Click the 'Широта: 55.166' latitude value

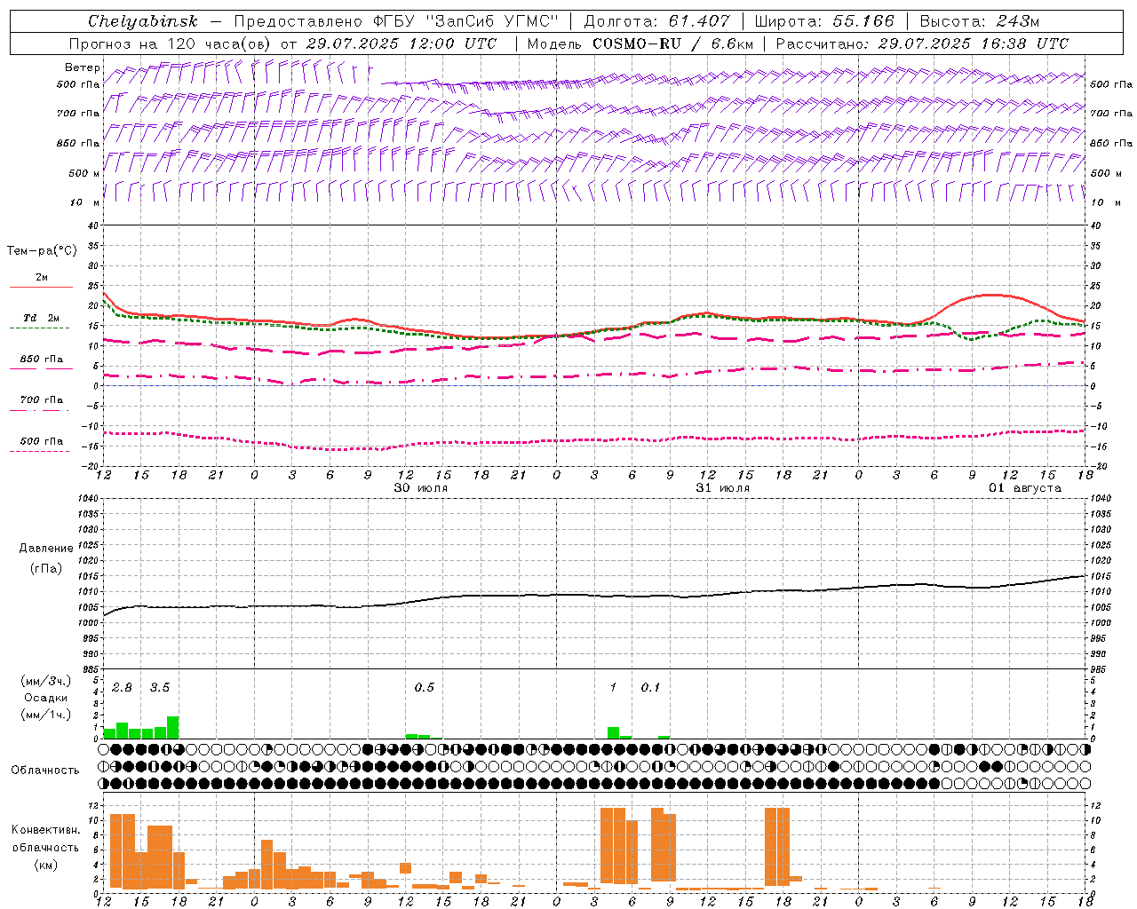coord(824,21)
